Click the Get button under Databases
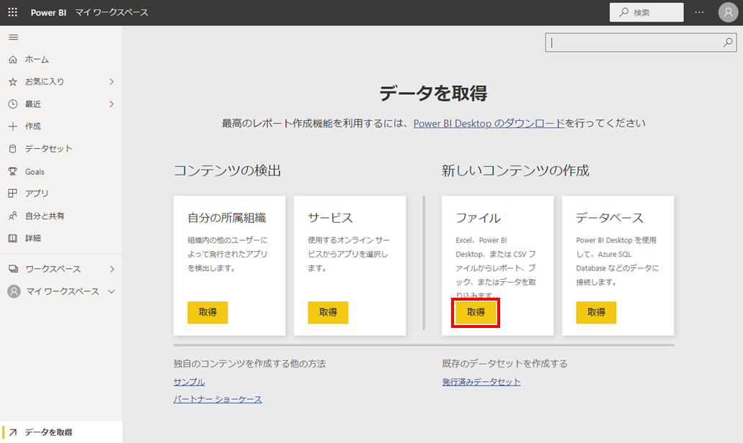 (x=596, y=312)
